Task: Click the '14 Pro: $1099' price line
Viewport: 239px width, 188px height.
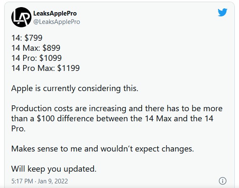Action: [36, 58]
